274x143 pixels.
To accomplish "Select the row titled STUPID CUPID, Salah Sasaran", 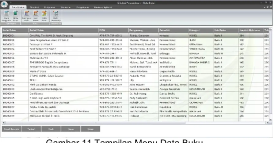I will (135, 76).
